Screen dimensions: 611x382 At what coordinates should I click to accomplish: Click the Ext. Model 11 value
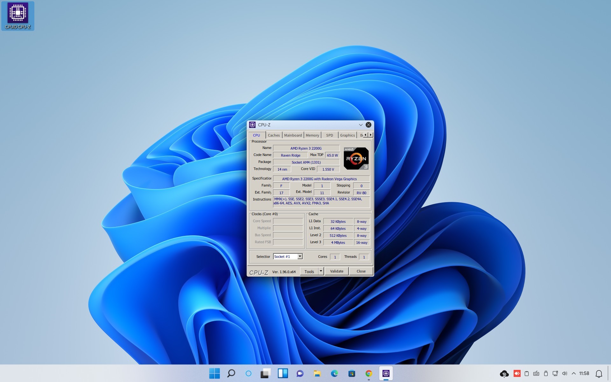[x=322, y=193]
